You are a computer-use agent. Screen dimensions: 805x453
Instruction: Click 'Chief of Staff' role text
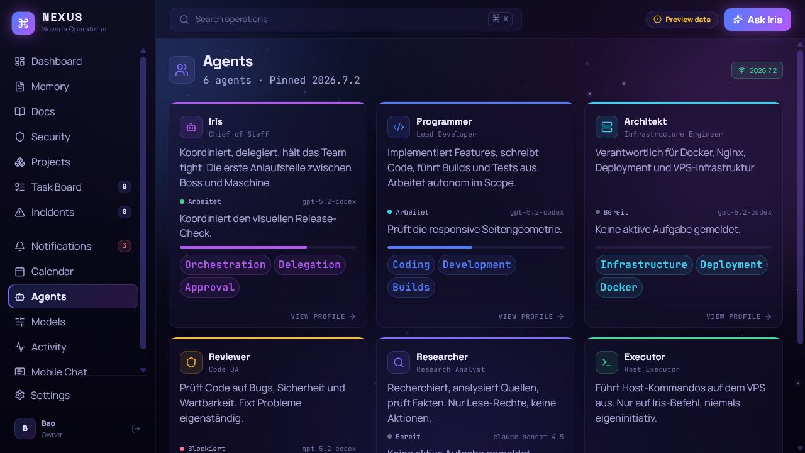239,134
